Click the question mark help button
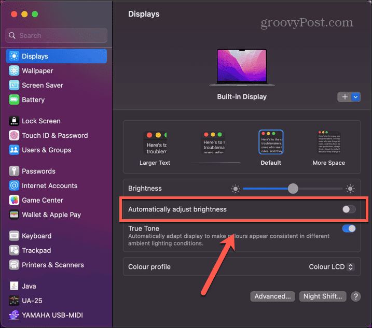This screenshot has width=372, height=328. point(355,296)
